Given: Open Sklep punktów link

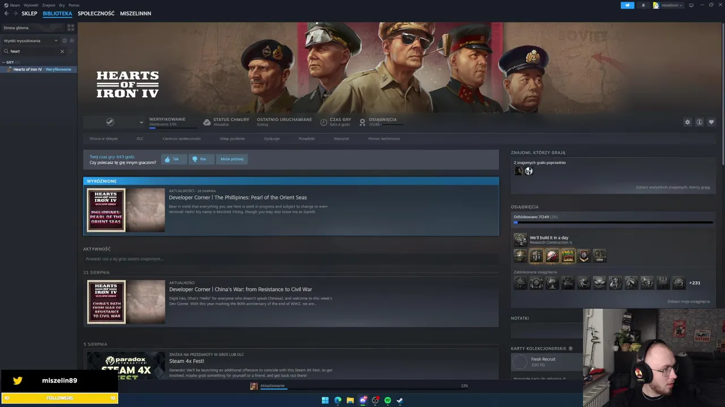Looking at the screenshot, I should click(x=232, y=138).
